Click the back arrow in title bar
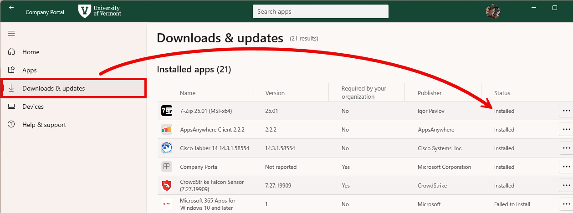The width and height of the screenshot is (573, 213). pyautogui.click(x=11, y=8)
